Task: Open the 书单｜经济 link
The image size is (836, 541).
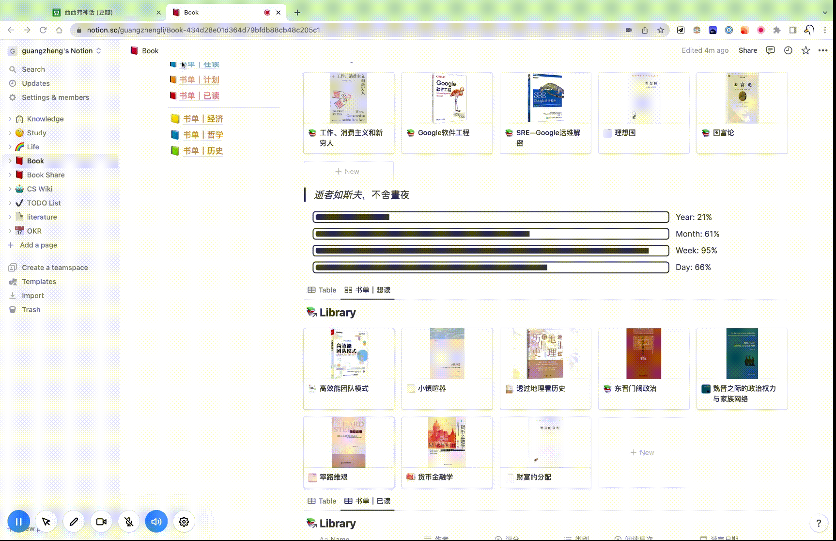Action: point(203,119)
